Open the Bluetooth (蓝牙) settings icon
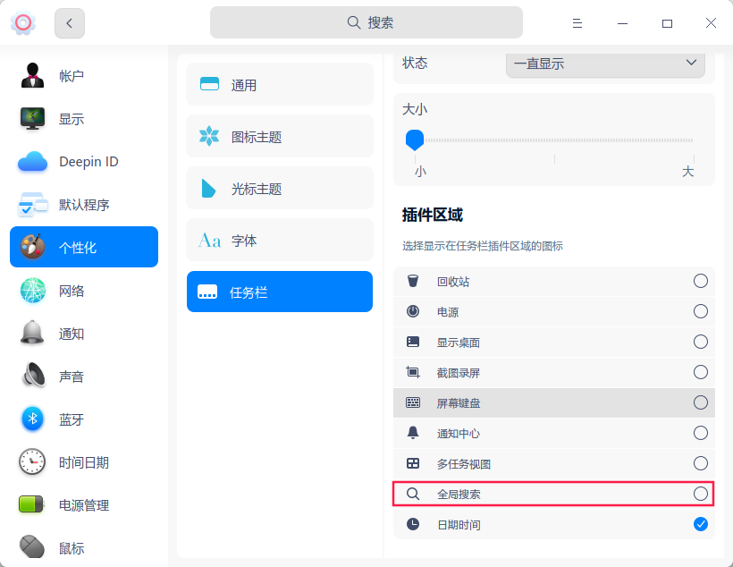 [x=32, y=419]
